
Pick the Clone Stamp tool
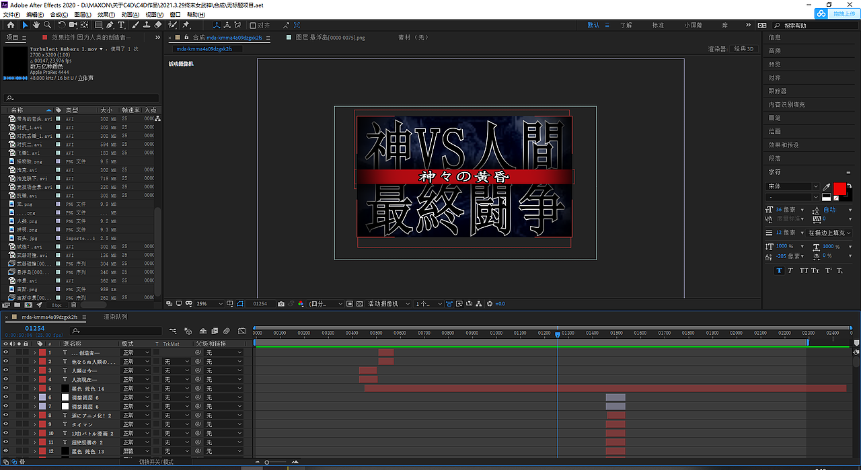tap(147, 25)
